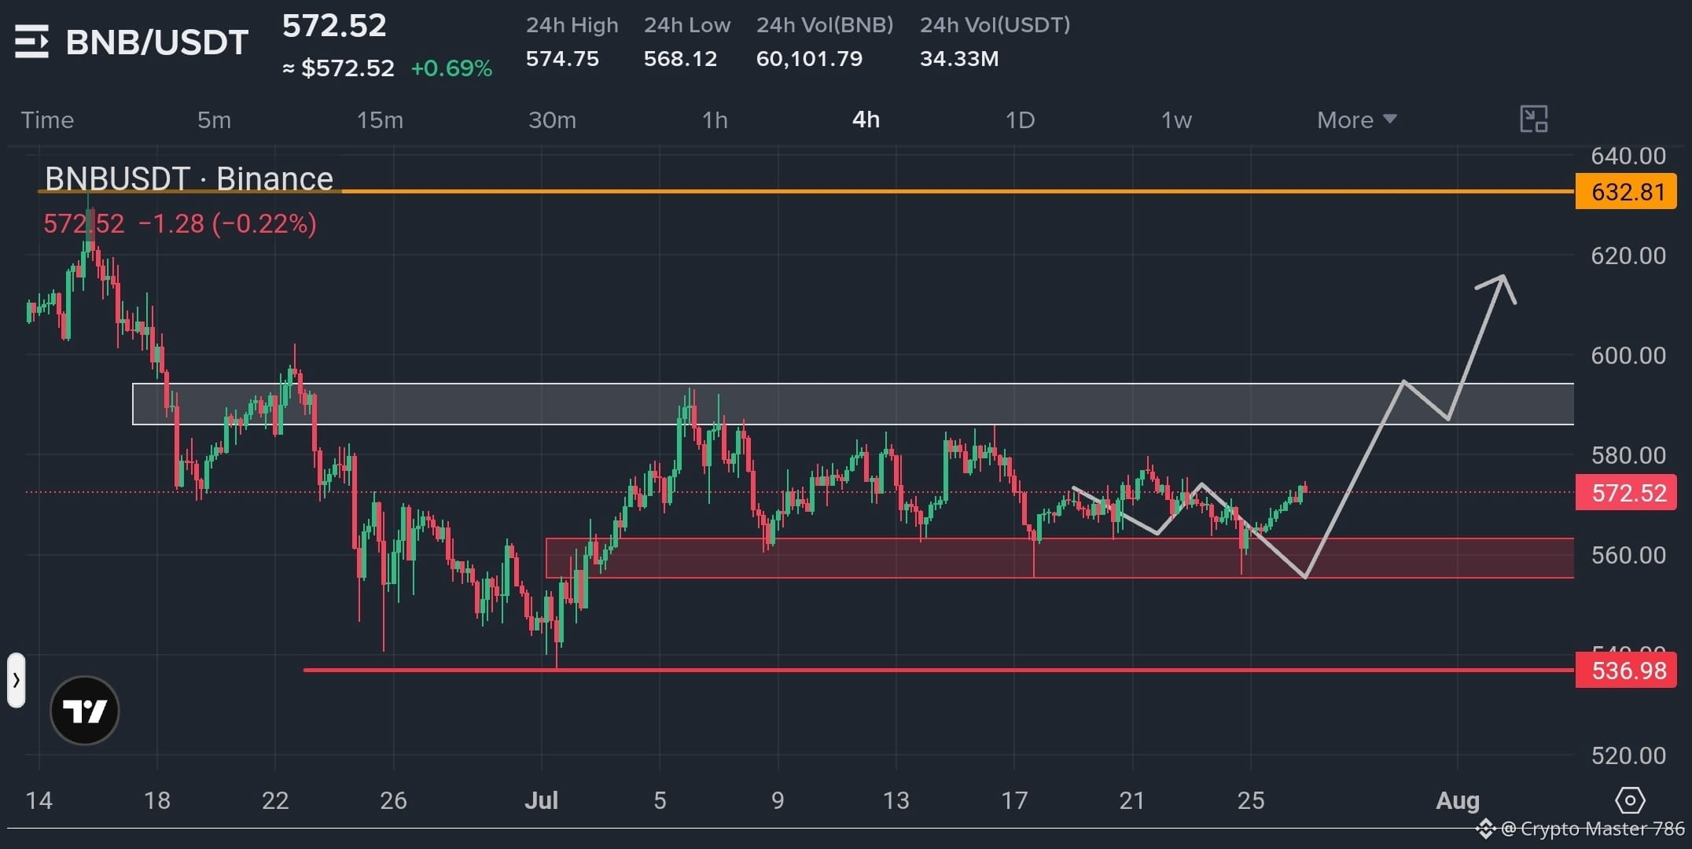Screen dimensions: 1692x849
Task: Switch to the 30m timeframe
Action: [x=552, y=119]
